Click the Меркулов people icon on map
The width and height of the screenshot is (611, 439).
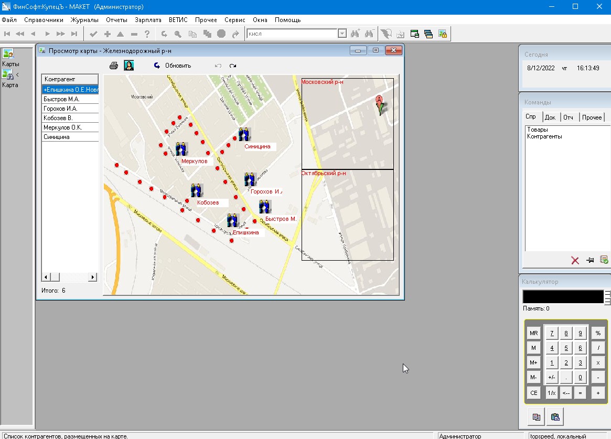[x=181, y=149]
